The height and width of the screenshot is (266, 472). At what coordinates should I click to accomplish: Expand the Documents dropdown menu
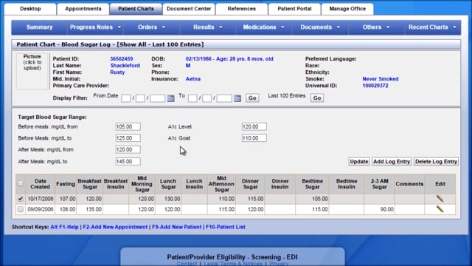coord(338,27)
